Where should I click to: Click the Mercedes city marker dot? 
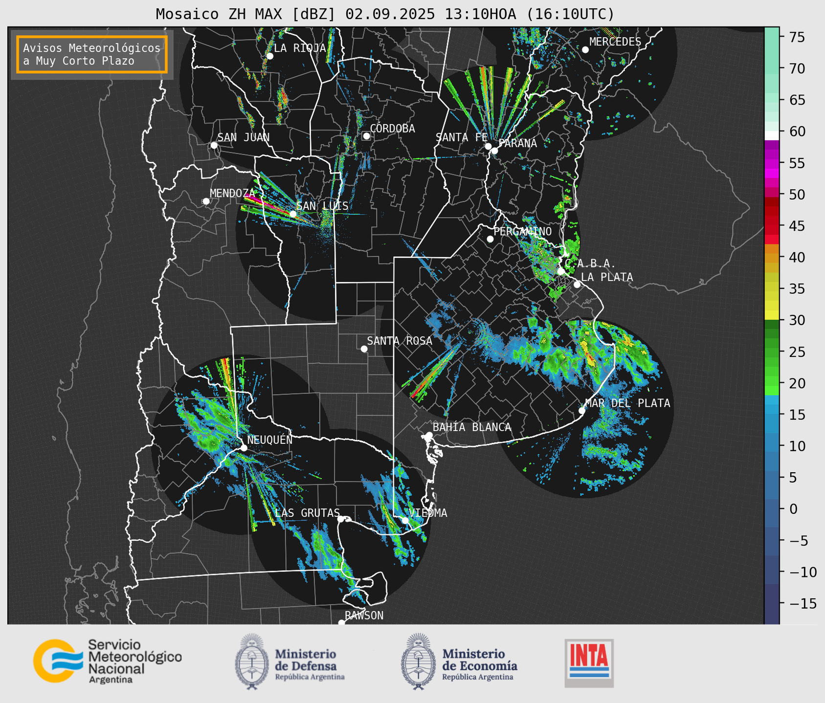[585, 50]
